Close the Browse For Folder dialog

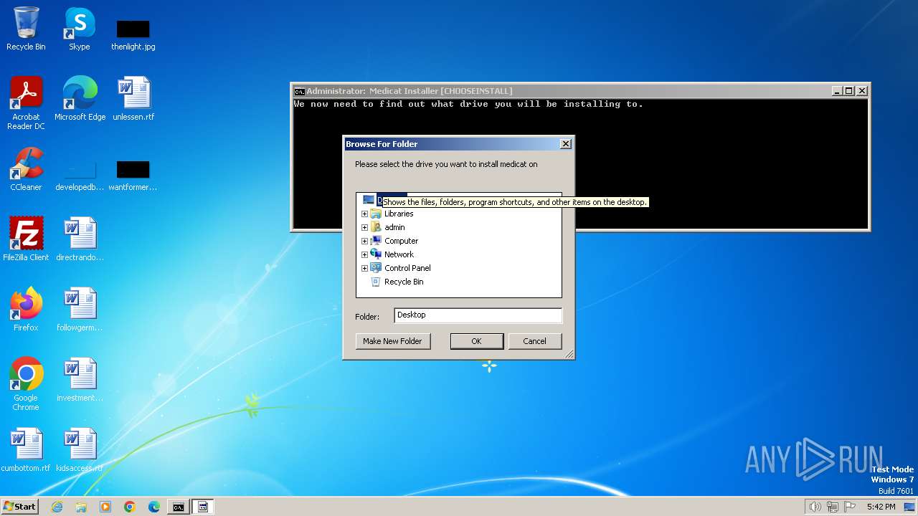click(565, 144)
